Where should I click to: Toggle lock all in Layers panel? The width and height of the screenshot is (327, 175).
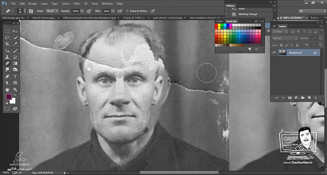[297, 45]
